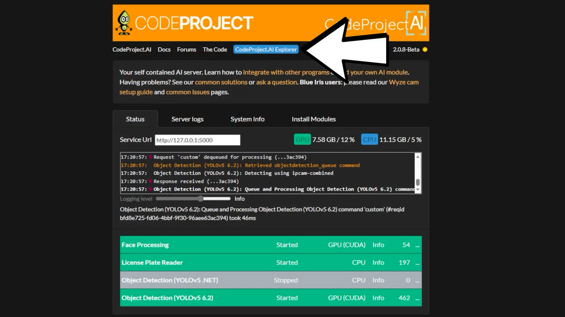Switch to the Server logs tab
Image resolution: width=565 pixels, height=317 pixels.
point(188,119)
